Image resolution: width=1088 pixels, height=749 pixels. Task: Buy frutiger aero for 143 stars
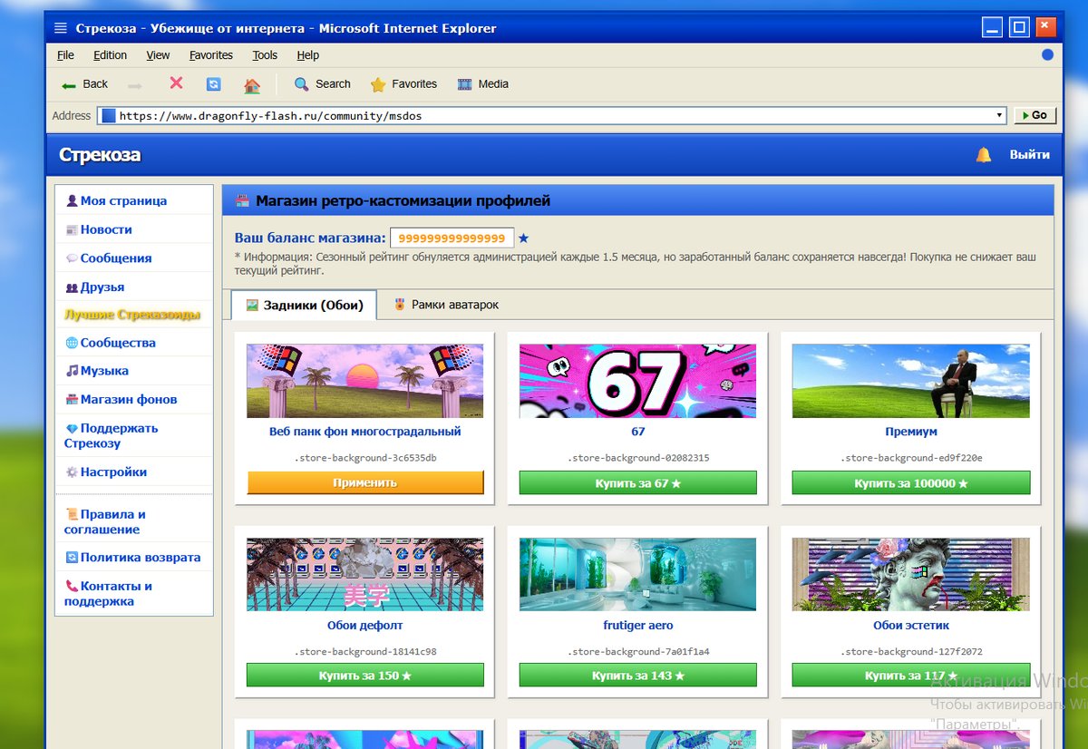tap(638, 676)
